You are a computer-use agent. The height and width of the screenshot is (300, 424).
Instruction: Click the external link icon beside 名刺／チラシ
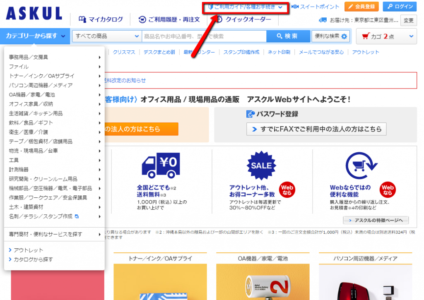[77, 216]
